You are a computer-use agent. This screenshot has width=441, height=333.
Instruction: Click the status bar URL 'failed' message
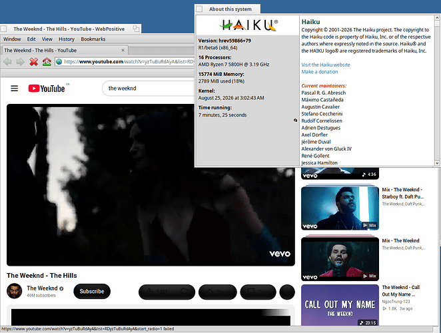(87, 329)
